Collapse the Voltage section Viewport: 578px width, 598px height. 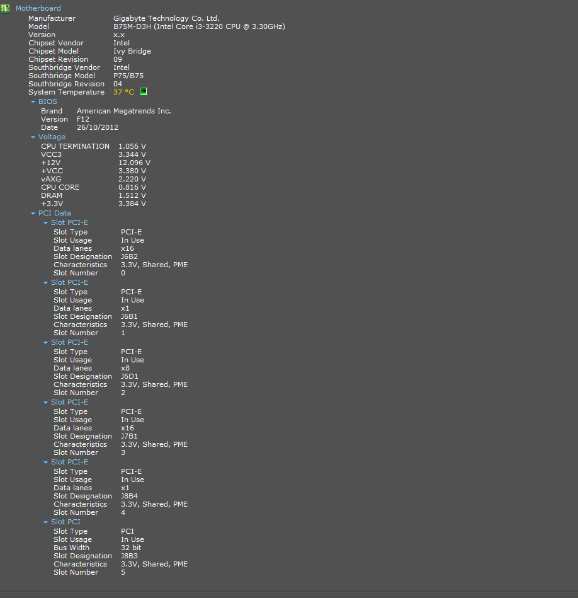click(x=33, y=137)
